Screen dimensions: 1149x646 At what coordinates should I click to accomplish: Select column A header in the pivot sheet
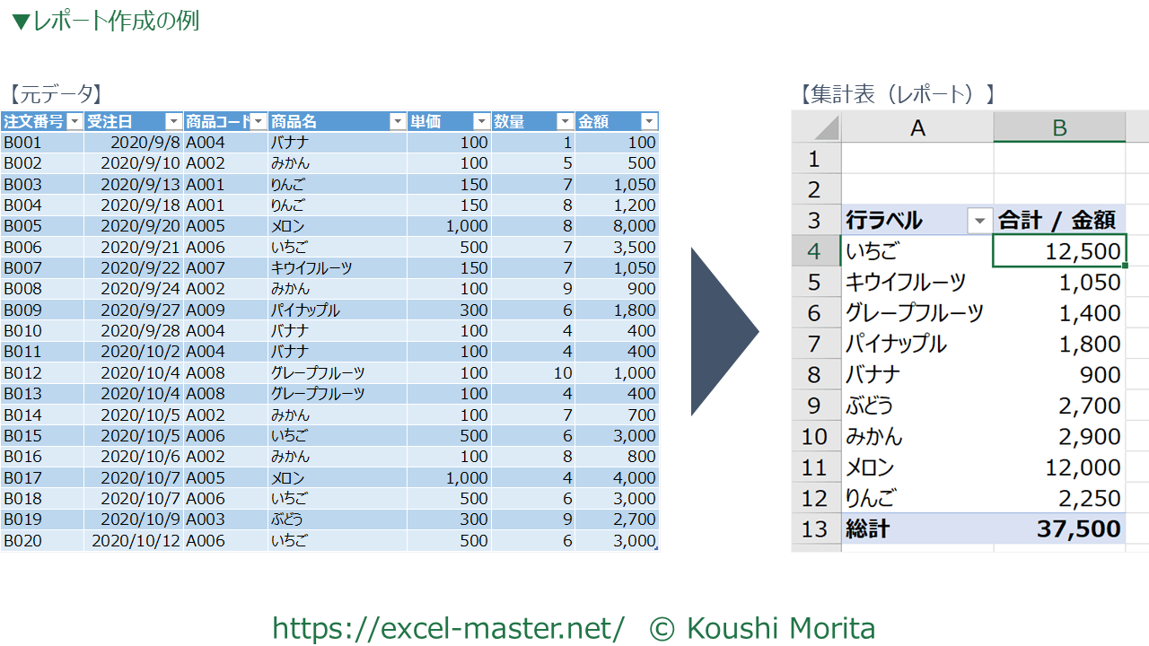tap(917, 128)
